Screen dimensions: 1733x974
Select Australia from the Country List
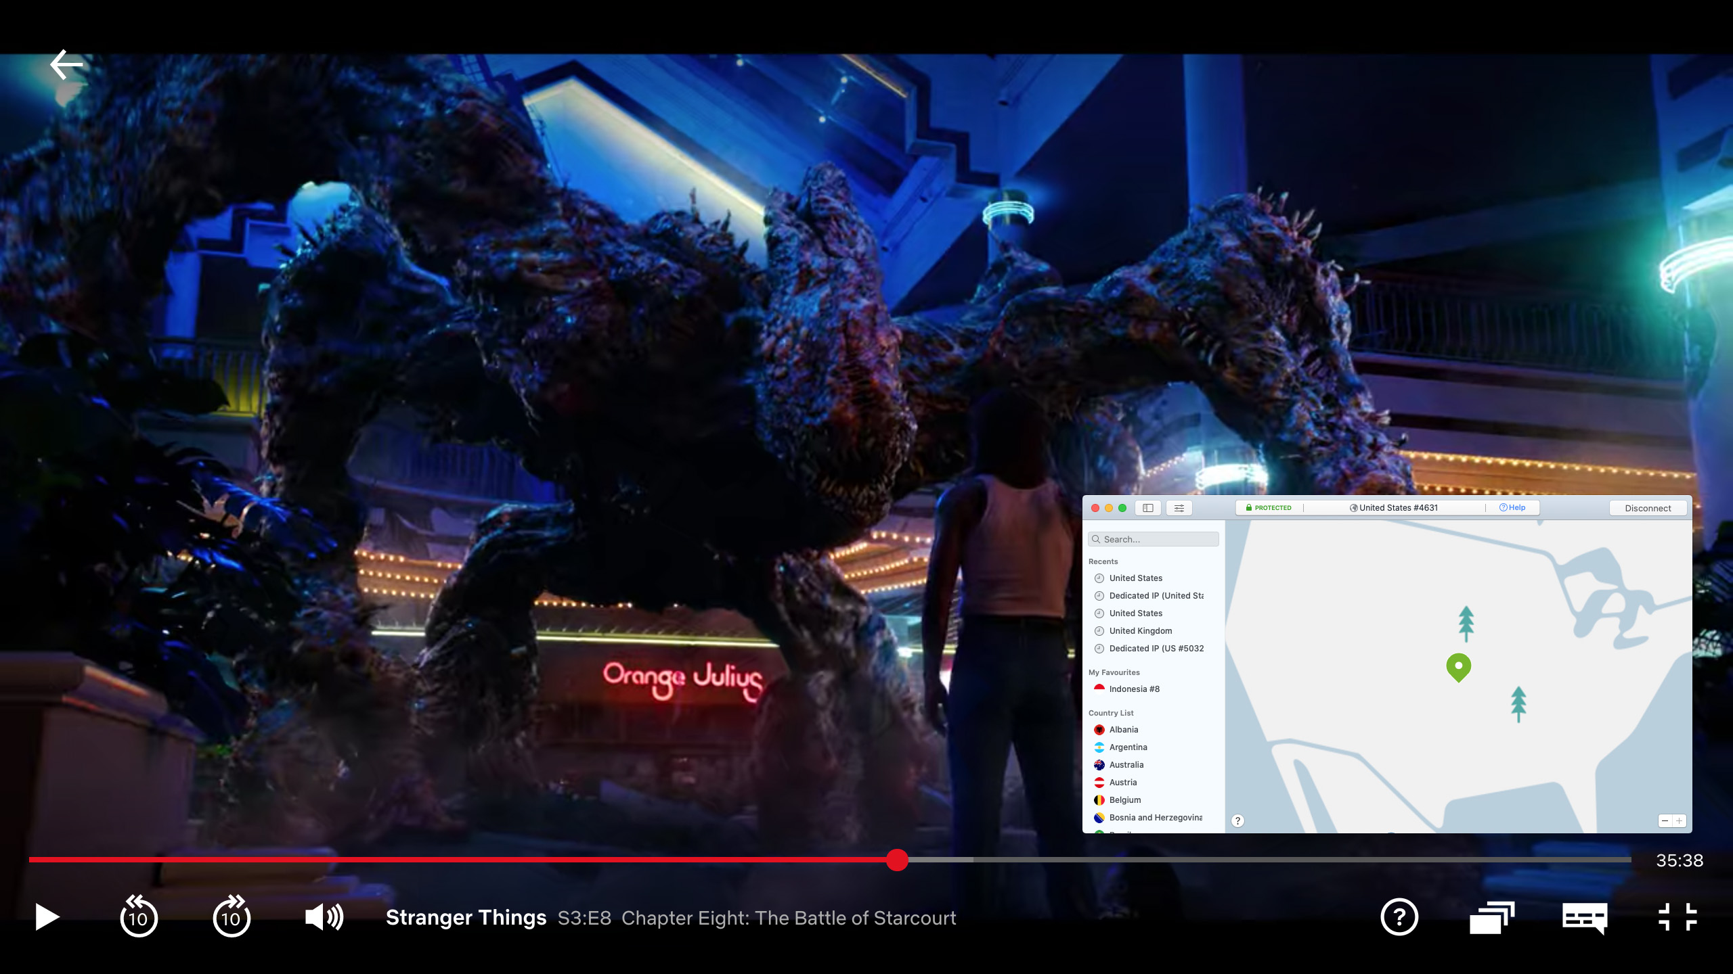click(x=1127, y=765)
